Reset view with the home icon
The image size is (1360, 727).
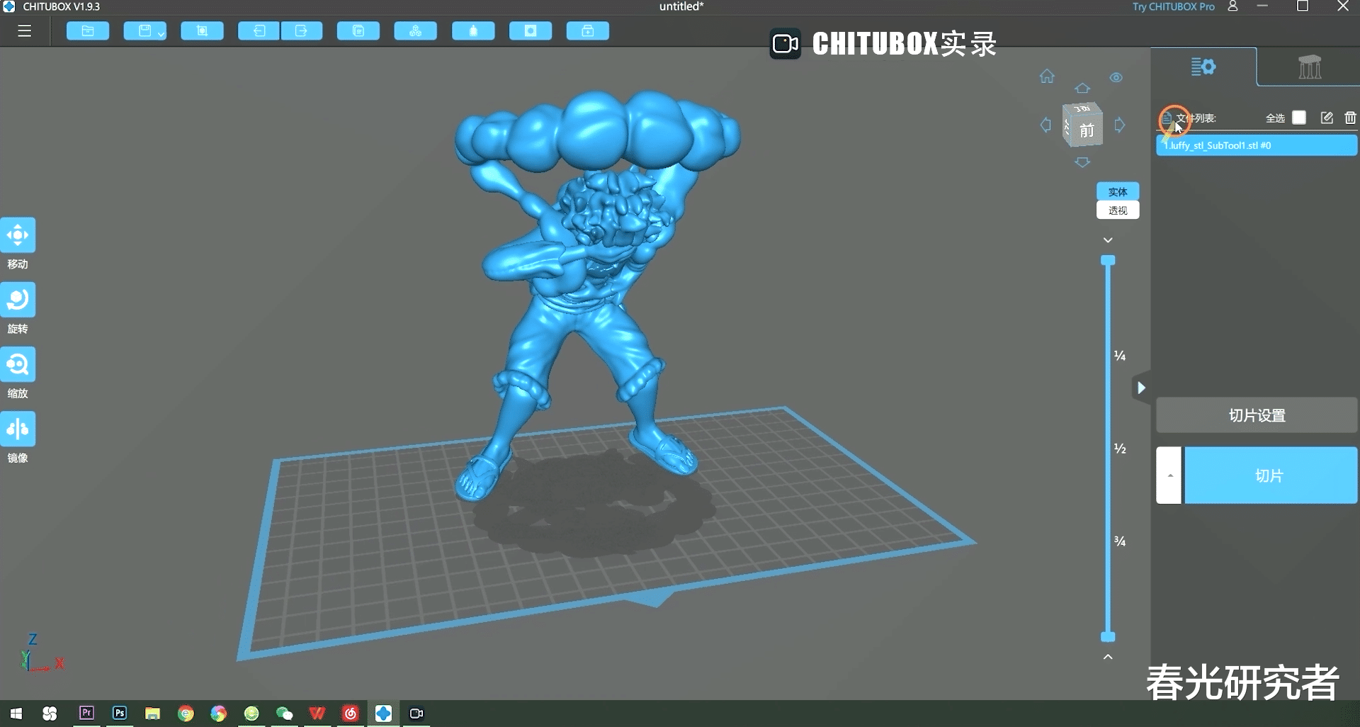pyautogui.click(x=1047, y=77)
